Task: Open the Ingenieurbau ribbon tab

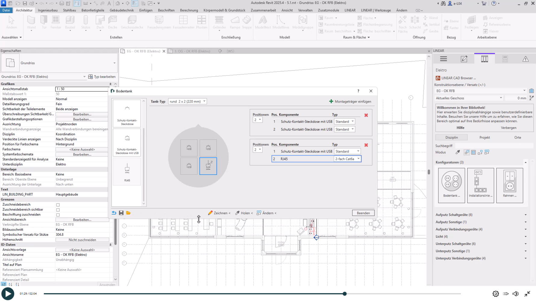Action: [x=48, y=10]
